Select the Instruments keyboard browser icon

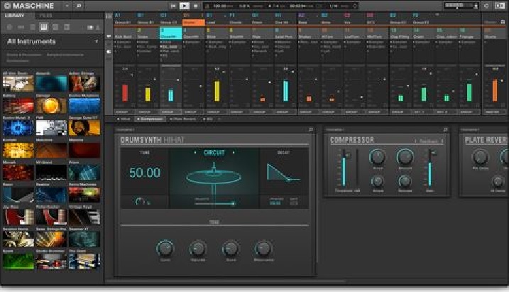(43, 27)
